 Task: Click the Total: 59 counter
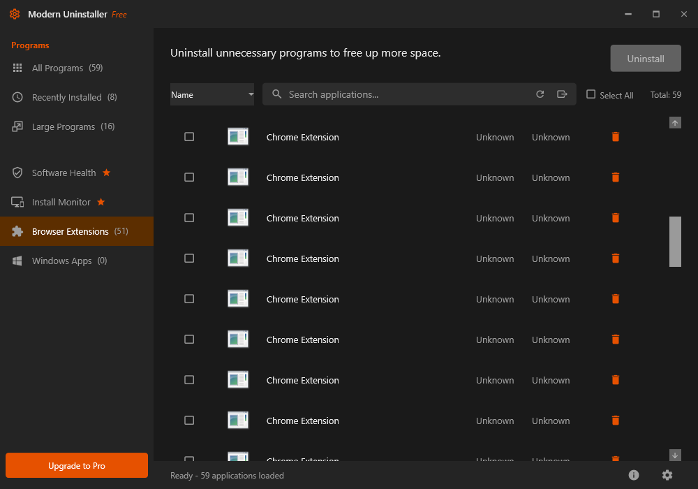[665, 95]
